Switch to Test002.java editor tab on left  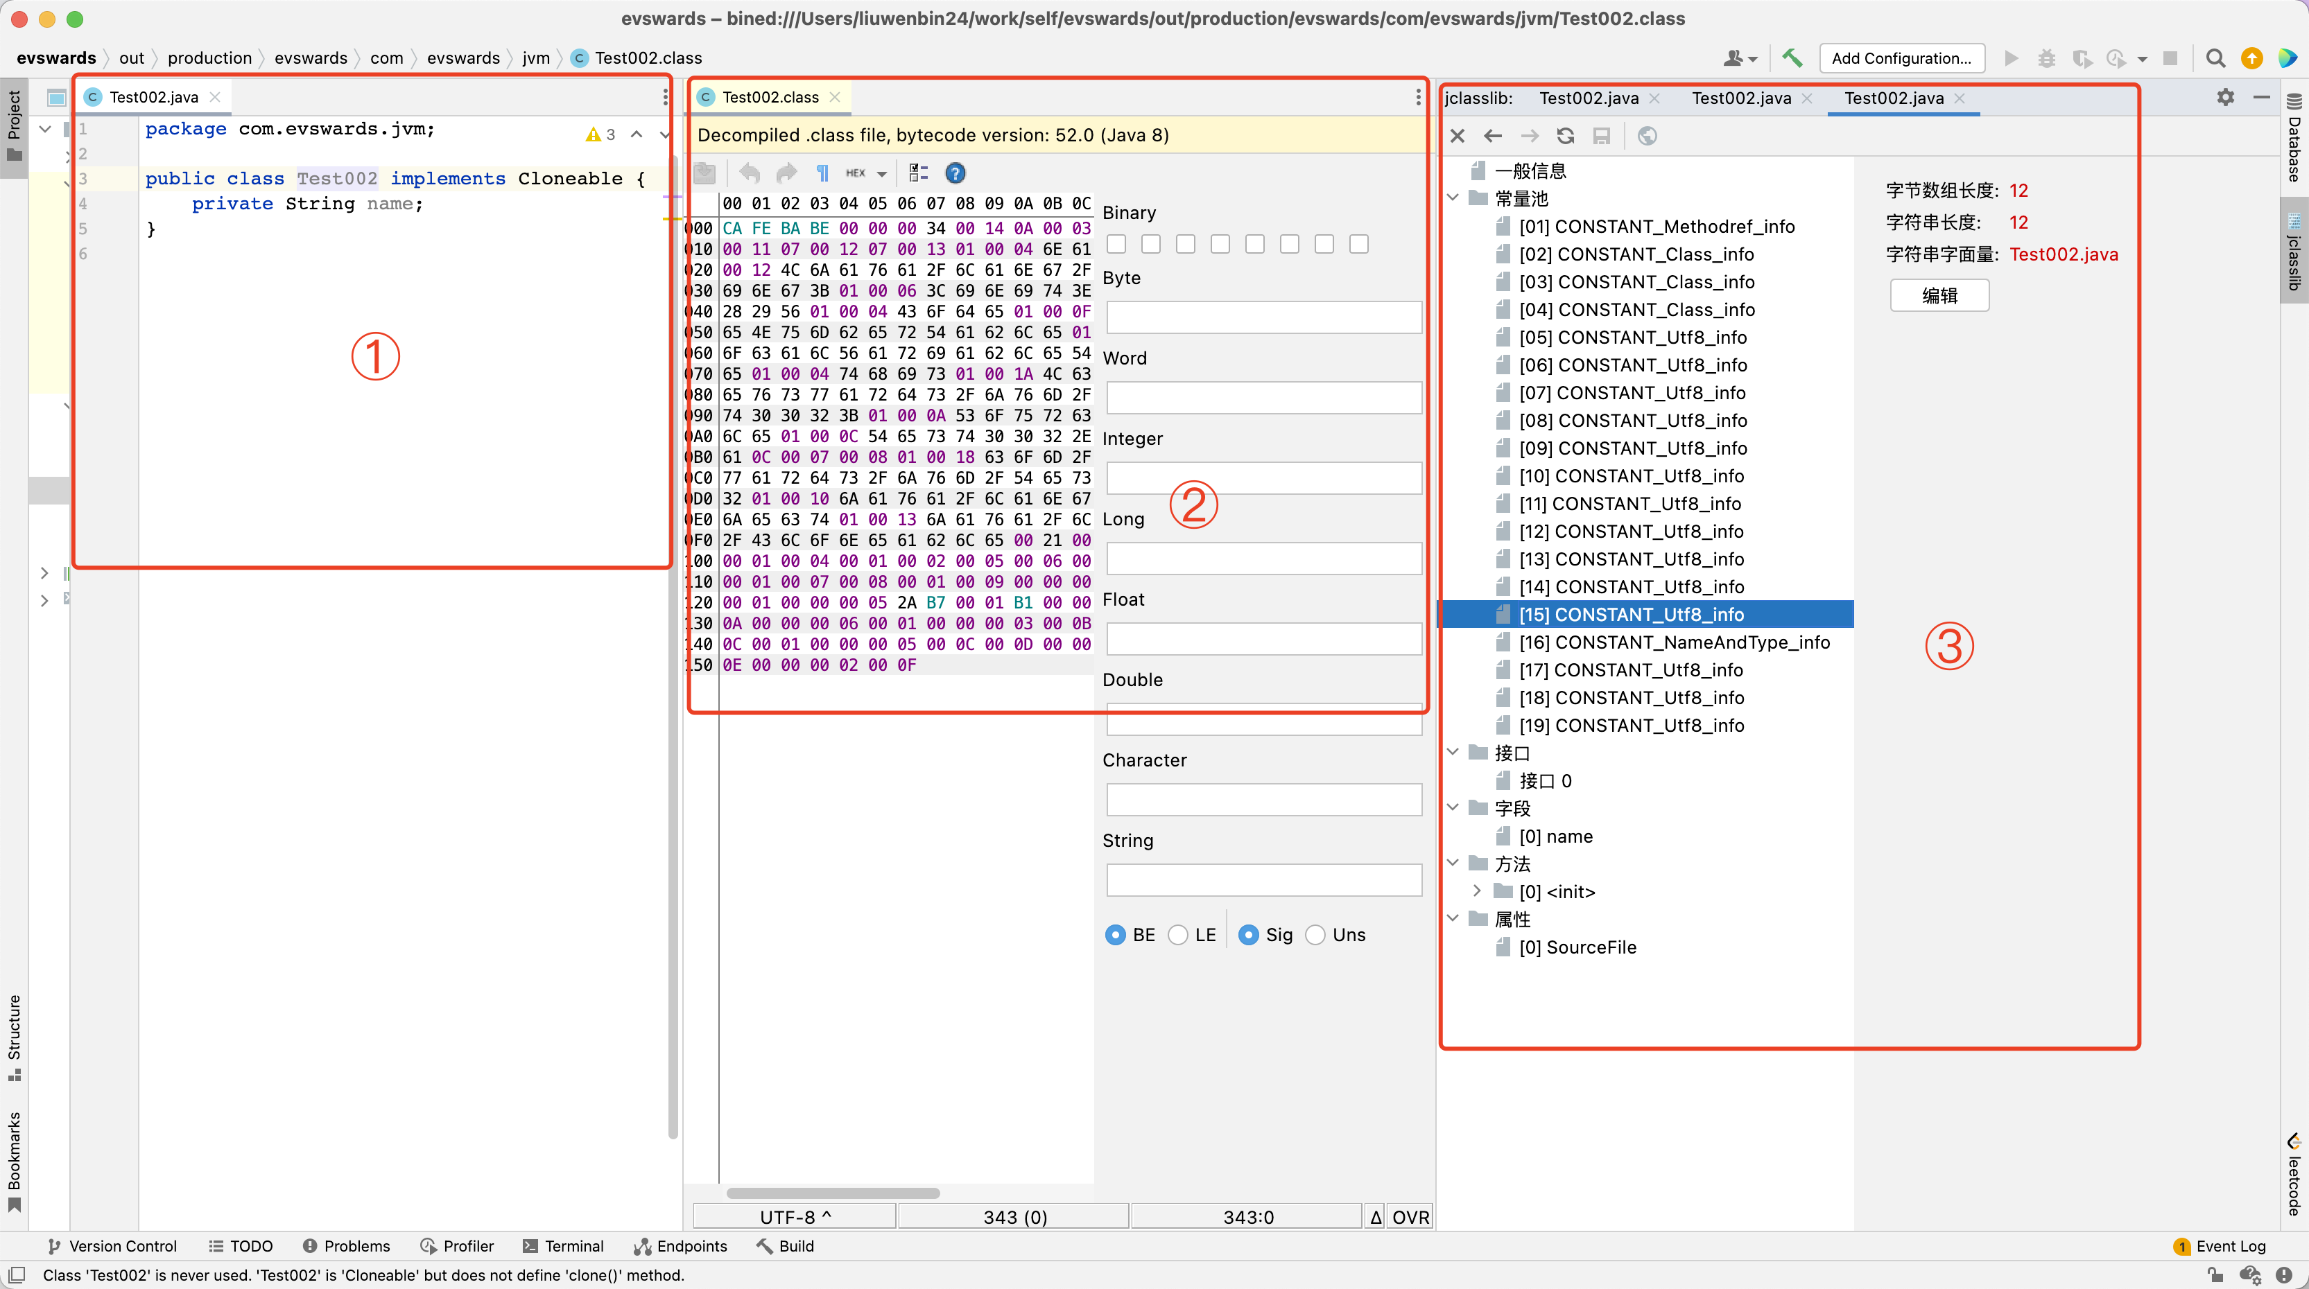point(153,97)
